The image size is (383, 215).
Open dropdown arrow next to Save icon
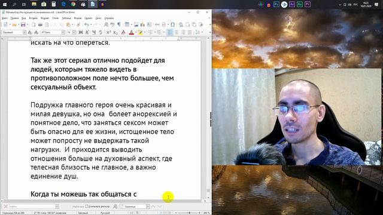tap(27, 24)
